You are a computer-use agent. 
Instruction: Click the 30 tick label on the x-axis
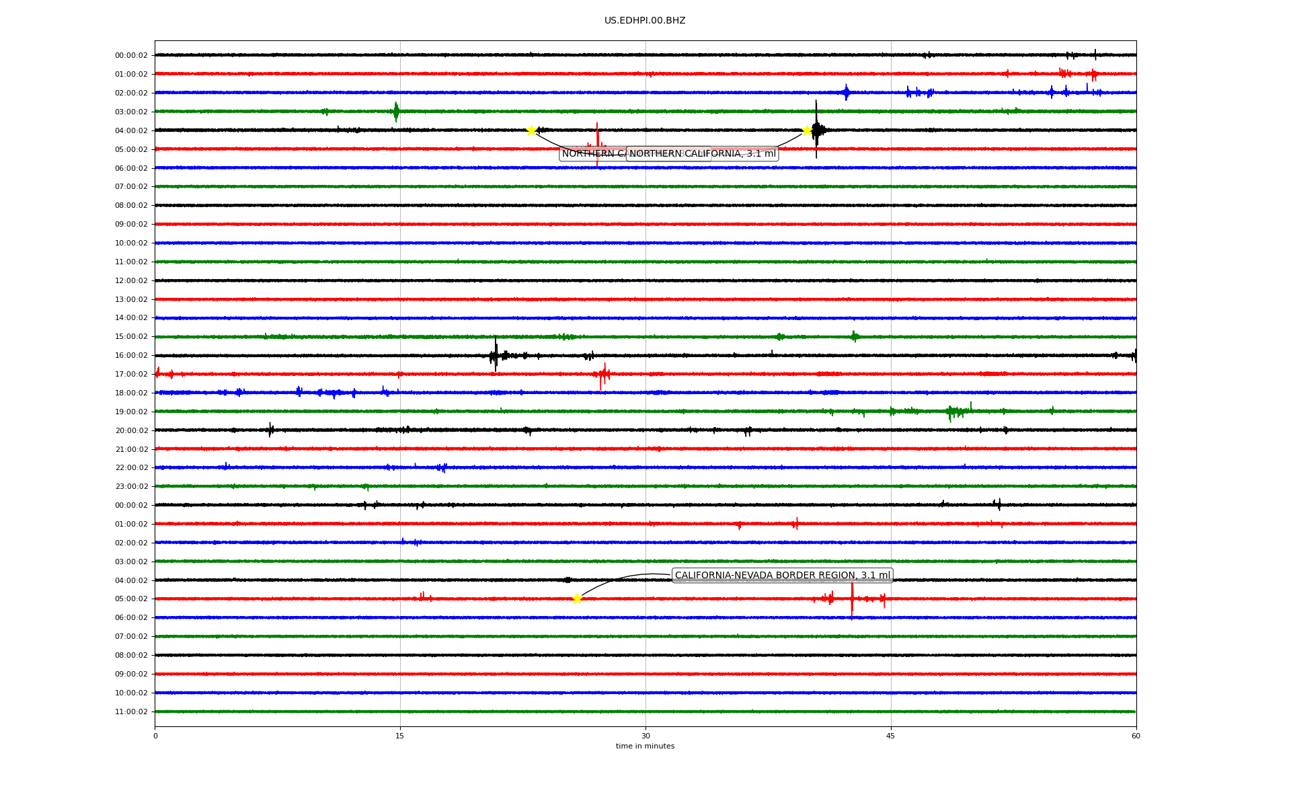tap(645, 736)
